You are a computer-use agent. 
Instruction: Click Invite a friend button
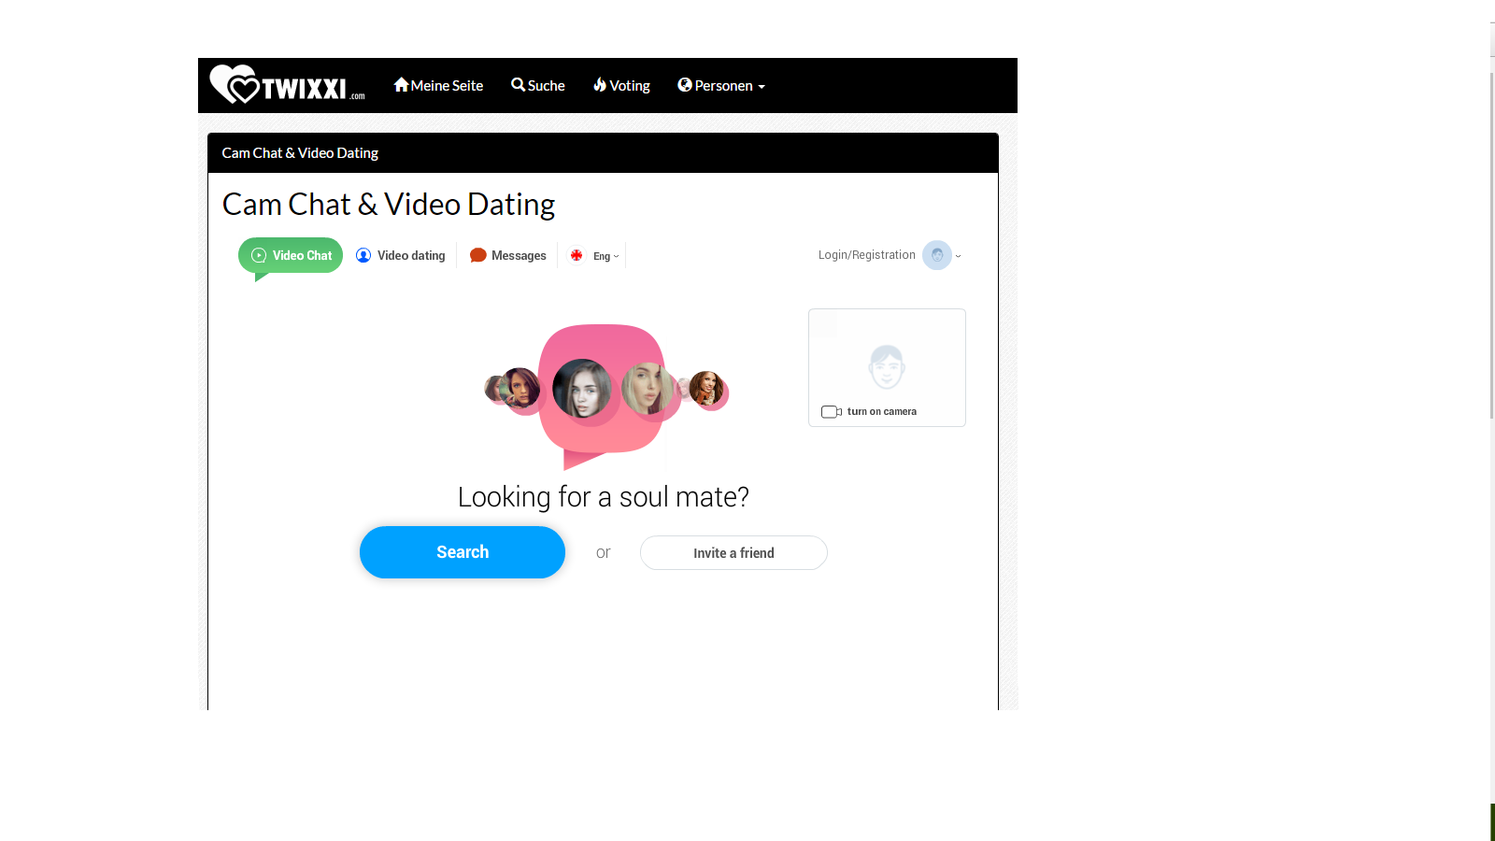[733, 553]
